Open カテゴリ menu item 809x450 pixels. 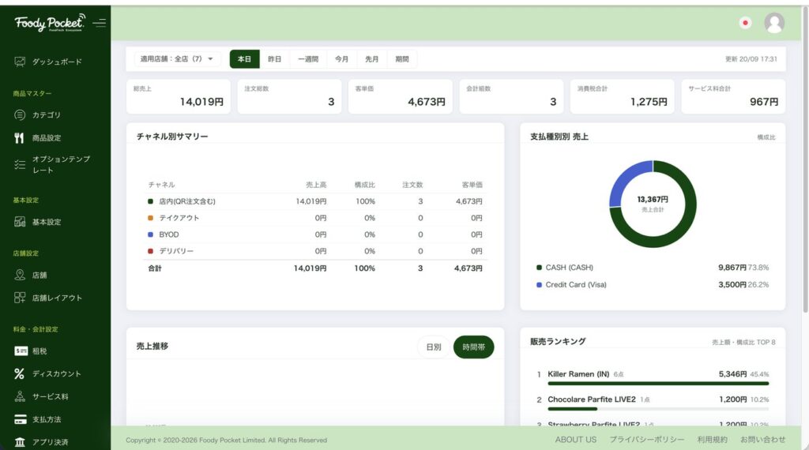point(47,115)
